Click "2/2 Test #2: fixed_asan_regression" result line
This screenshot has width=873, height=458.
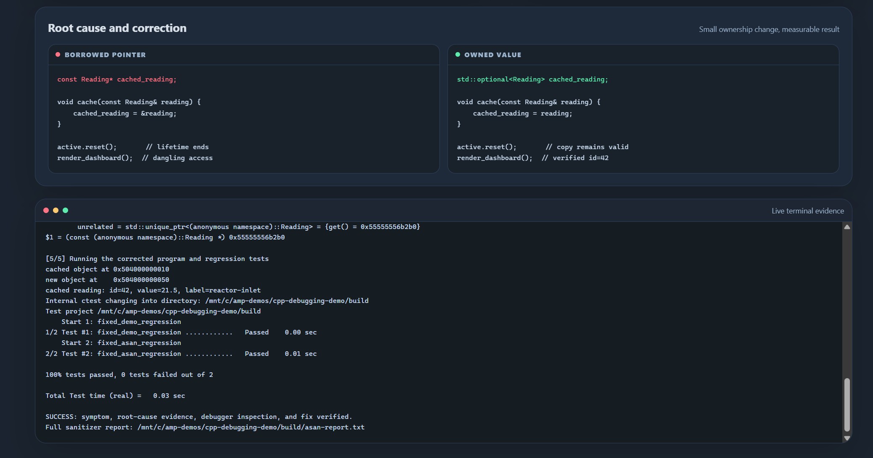[x=181, y=354]
